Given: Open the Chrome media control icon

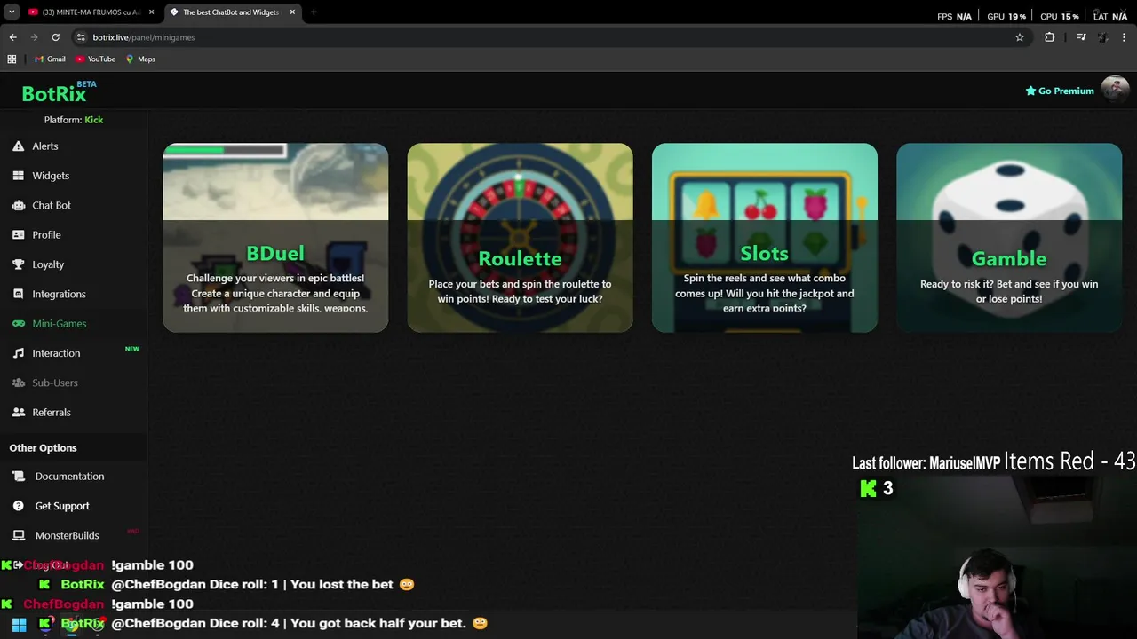Looking at the screenshot, I should pos(1081,37).
